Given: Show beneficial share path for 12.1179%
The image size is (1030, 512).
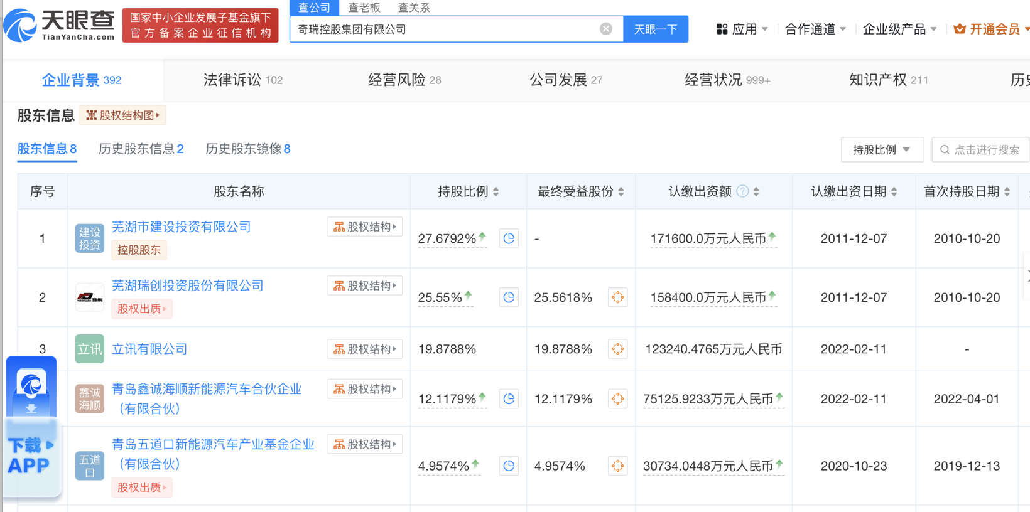Looking at the screenshot, I should [x=618, y=399].
